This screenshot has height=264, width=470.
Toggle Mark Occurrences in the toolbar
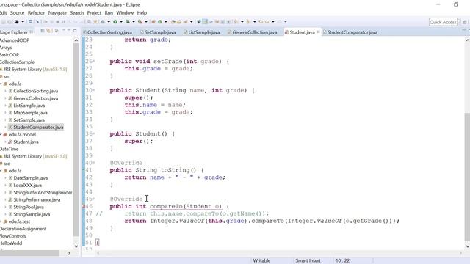click(205, 21)
